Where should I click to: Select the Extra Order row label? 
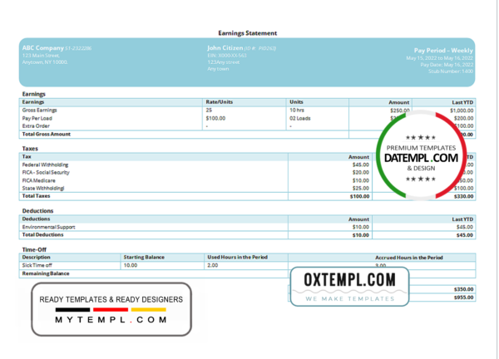36,126
